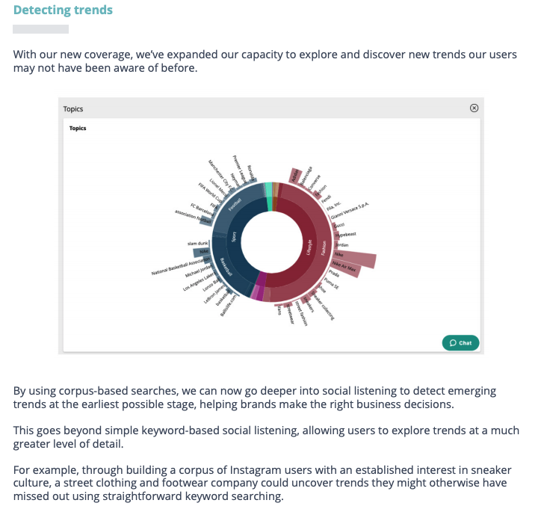Image resolution: width=541 pixels, height=509 pixels.
Task: Close the Topics panel
Action: pos(474,108)
